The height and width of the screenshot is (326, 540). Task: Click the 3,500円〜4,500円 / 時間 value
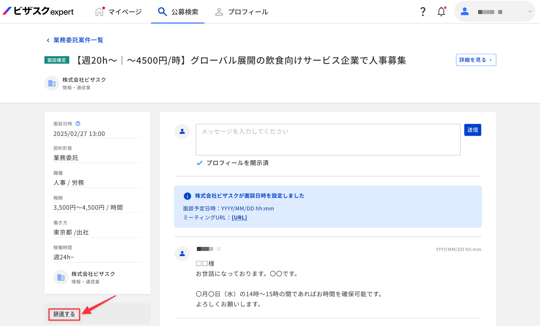[88, 208]
